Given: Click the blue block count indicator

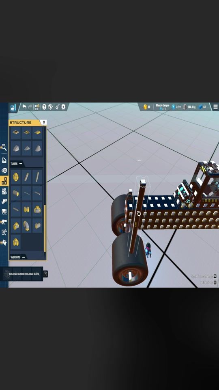Looking at the screenshot, I should [x=202, y=107].
